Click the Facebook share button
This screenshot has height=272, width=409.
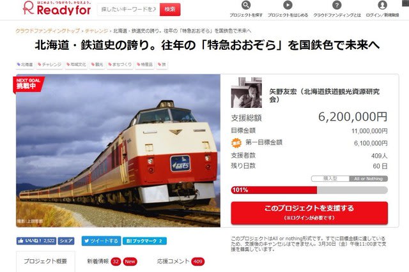click(66, 241)
